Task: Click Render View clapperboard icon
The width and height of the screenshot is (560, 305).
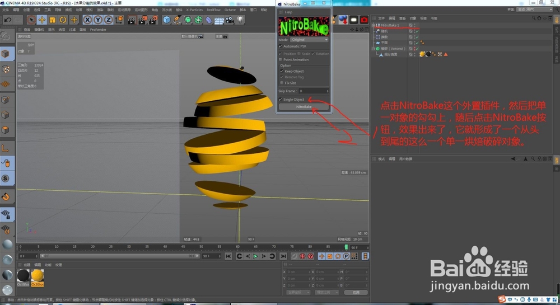Action: (x=132, y=20)
